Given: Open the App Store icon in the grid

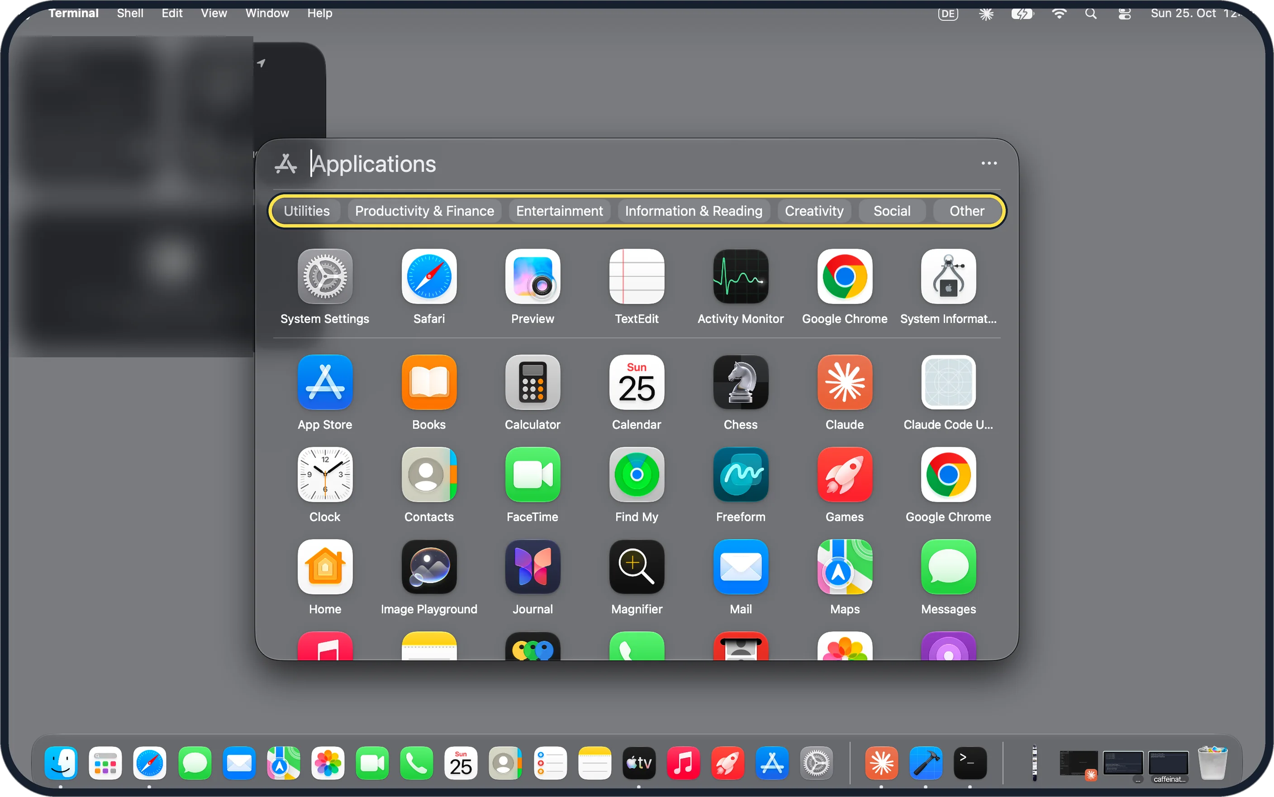Looking at the screenshot, I should (x=325, y=382).
